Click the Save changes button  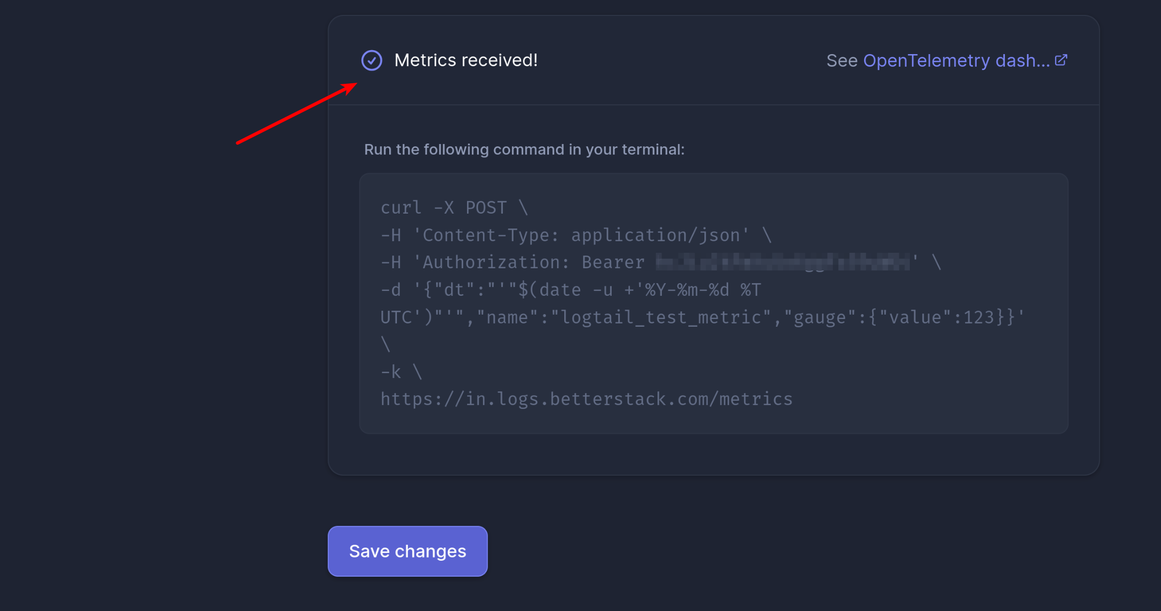407,551
